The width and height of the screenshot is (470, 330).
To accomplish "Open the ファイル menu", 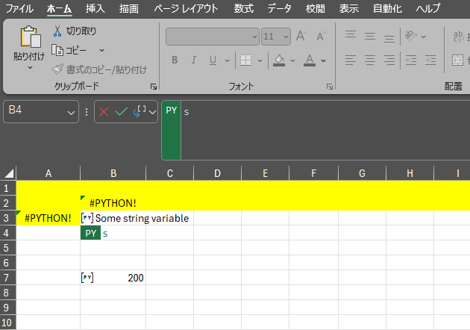I will [x=19, y=8].
